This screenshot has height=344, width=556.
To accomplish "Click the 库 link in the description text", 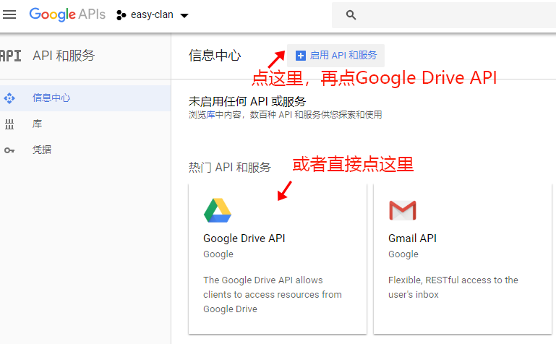I will (210, 115).
